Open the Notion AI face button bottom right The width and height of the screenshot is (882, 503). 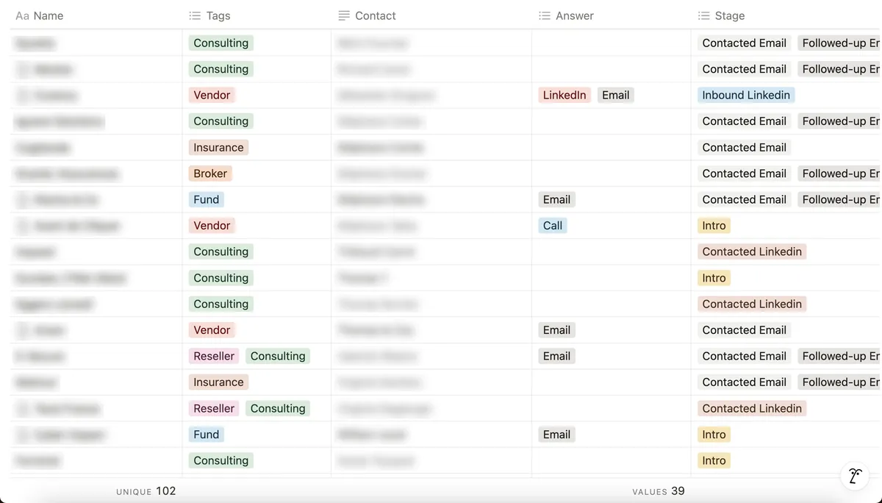[854, 476]
